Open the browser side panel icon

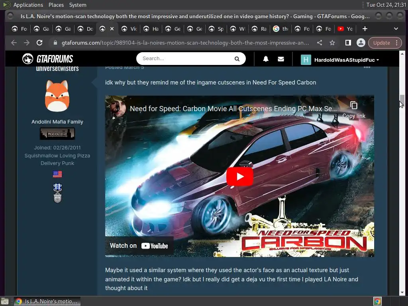(348, 43)
